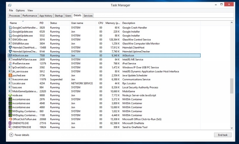The width and height of the screenshot is (239, 144).
Task: Sort by the Name column header
Action: (23, 23)
